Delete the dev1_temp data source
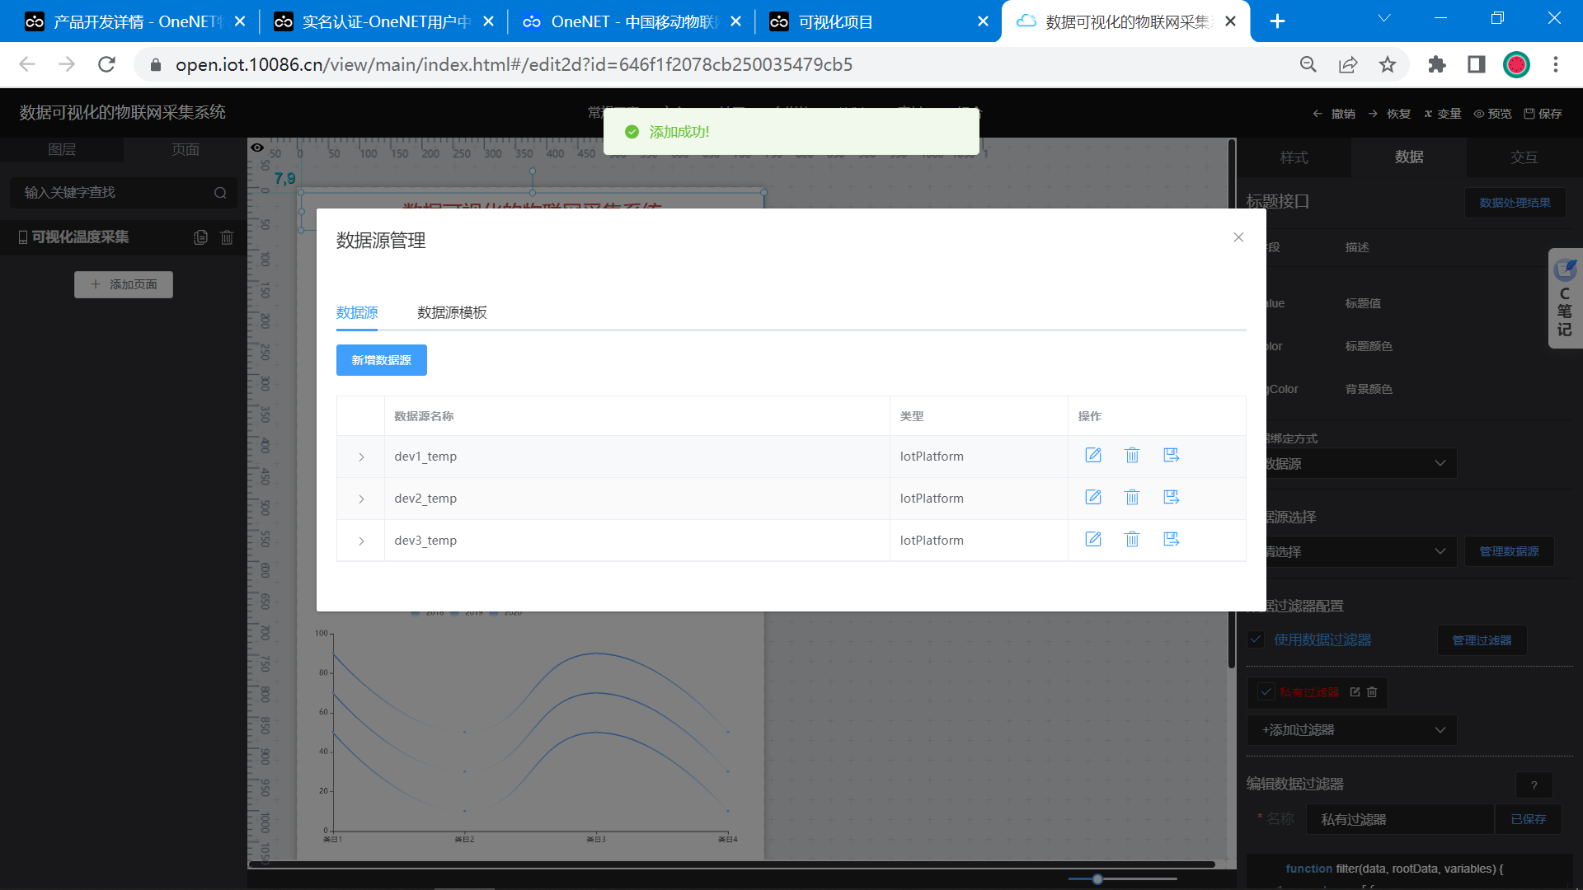 [1132, 456]
